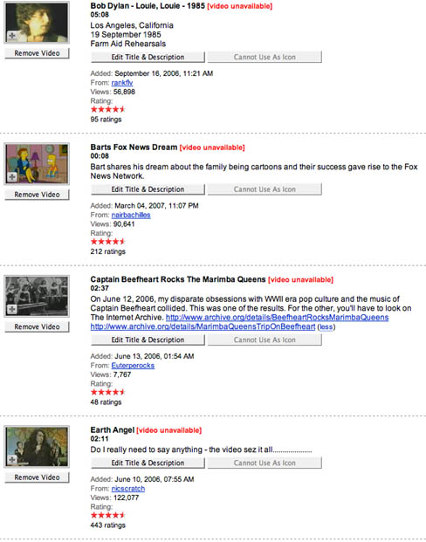Screen dimensions: 426x542
Task: Remove the Earth Angel video
Action: point(37,477)
